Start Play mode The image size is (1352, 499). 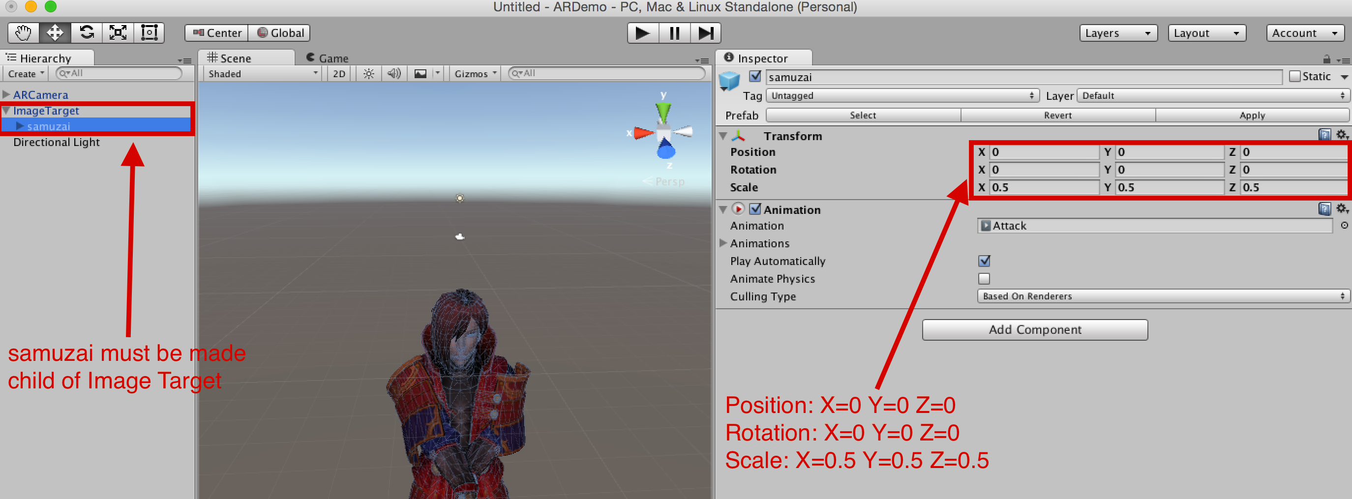(642, 33)
